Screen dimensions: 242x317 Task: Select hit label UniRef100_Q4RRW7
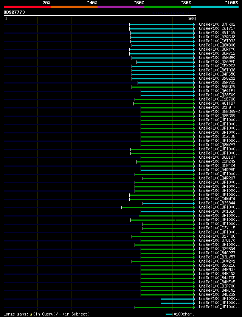point(217,178)
